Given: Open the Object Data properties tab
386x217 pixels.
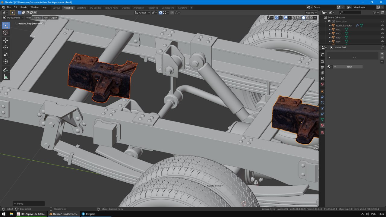Looking at the screenshot, I should tap(322, 120).
